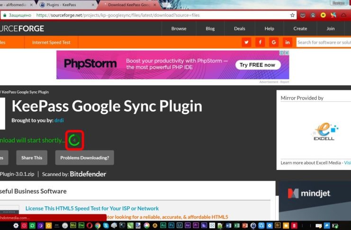Screen dimensions: 351x230
Task: Close the Download KeePass Google tab
Action: 155,5
